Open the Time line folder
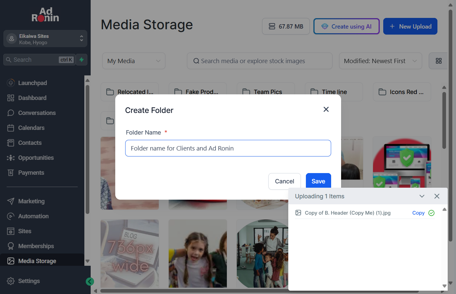The image size is (456, 294). 334,92
